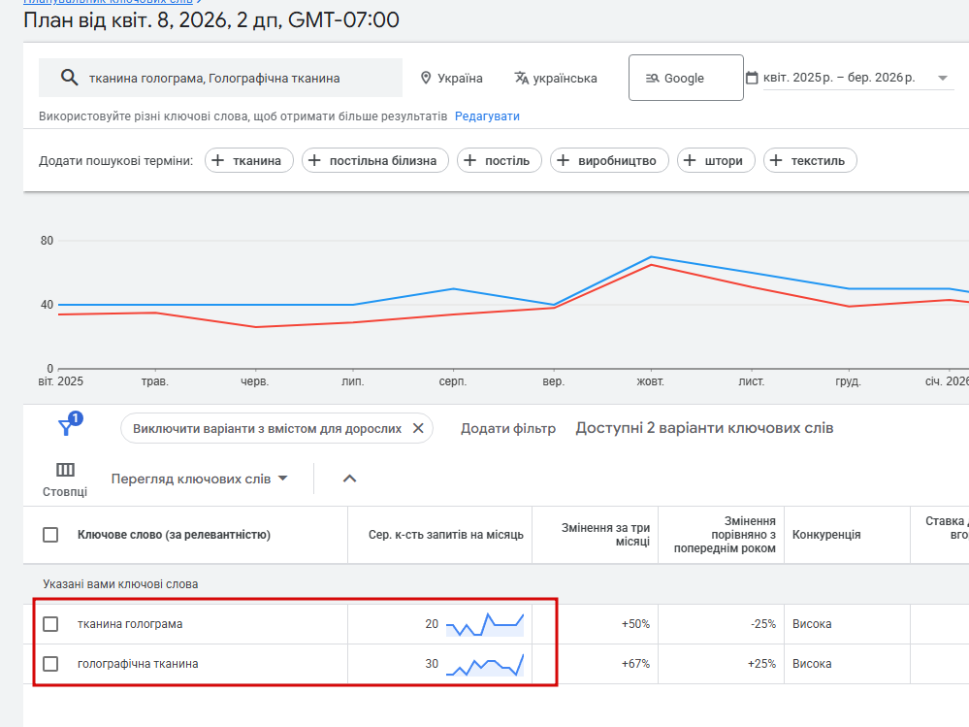Open the Стовпці columns icon
The image size is (969, 727).
[x=65, y=471]
